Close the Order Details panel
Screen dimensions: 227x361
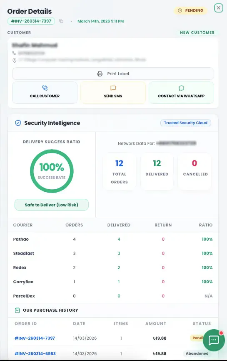(x=219, y=8)
